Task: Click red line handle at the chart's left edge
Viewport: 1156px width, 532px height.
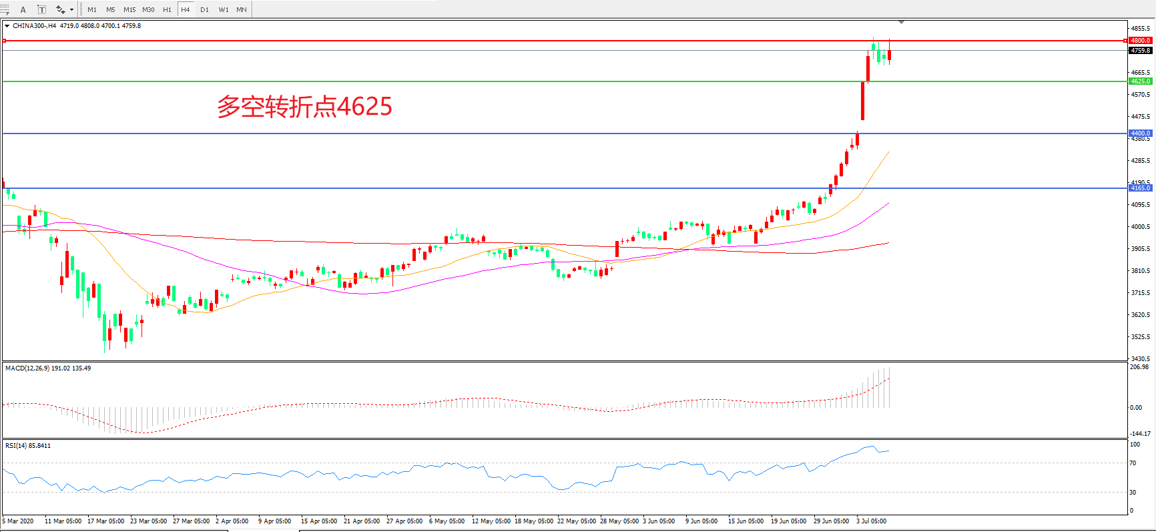Action: [4, 41]
